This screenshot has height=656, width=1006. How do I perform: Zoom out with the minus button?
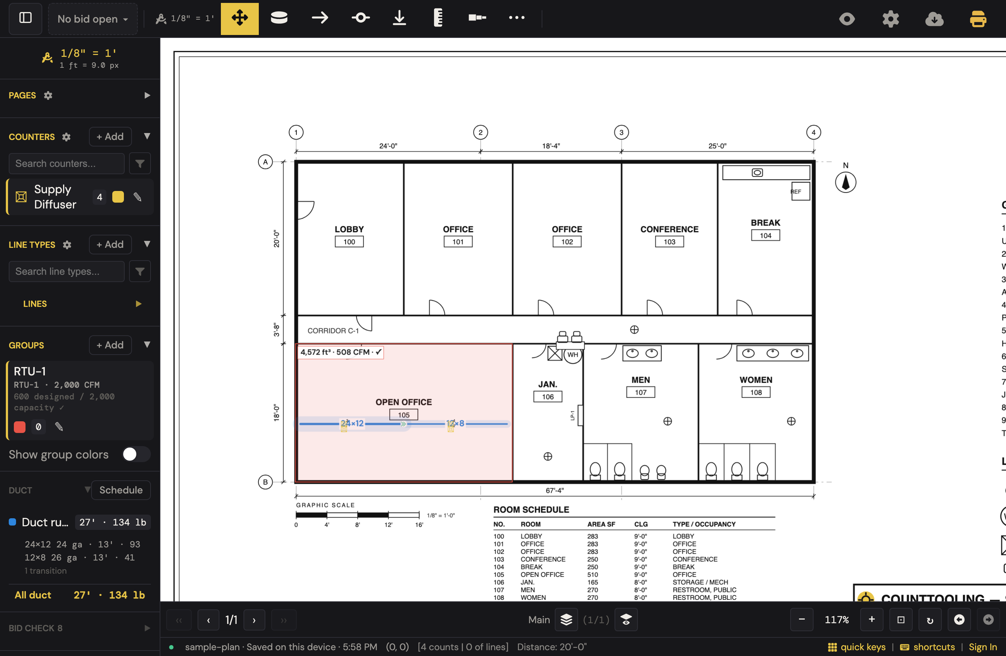802,620
